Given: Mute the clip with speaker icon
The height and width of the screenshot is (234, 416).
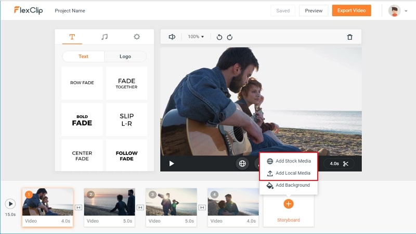Looking at the screenshot, I should point(172,37).
